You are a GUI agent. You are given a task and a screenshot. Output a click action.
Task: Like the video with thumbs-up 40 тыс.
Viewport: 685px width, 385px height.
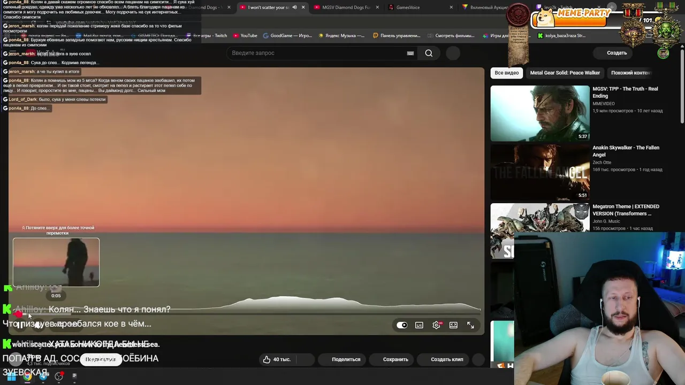[277, 359]
